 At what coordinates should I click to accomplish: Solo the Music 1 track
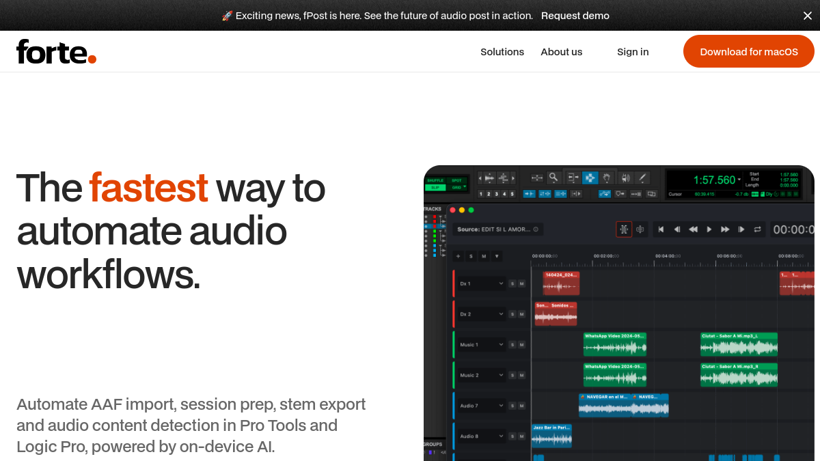click(x=512, y=345)
